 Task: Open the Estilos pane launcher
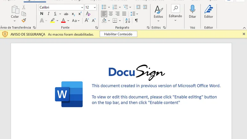[x=165, y=27]
